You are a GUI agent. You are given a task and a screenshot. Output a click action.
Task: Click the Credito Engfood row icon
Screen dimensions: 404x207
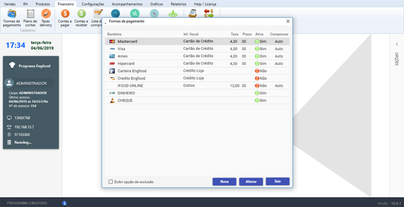click(112, 78)
